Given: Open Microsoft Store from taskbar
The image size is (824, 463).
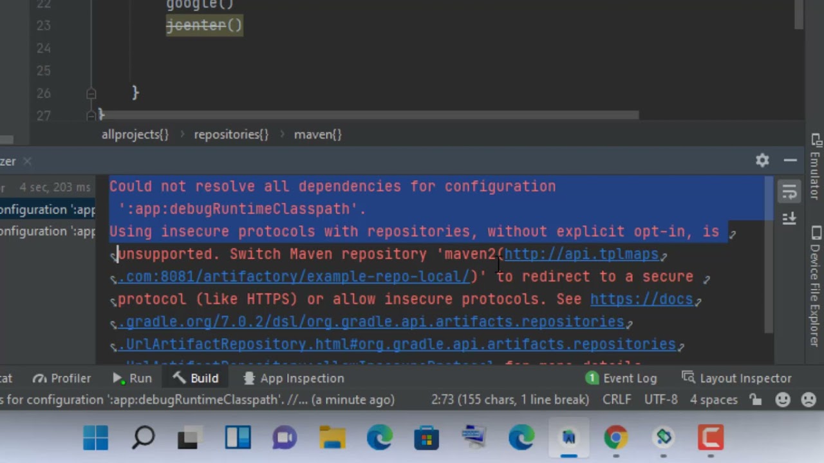Looking at the screenshot, I should [x=427, y=439].
